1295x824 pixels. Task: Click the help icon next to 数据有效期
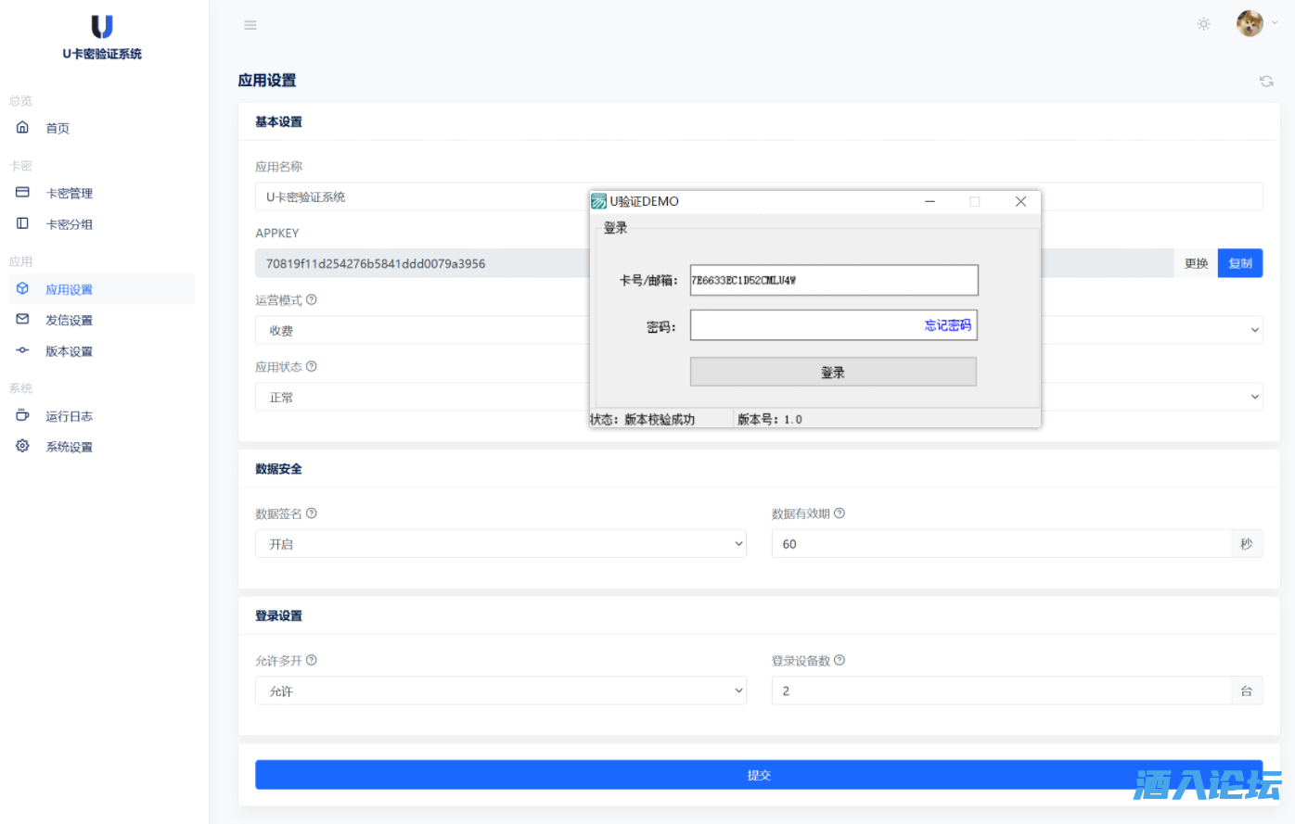(840, 513)
